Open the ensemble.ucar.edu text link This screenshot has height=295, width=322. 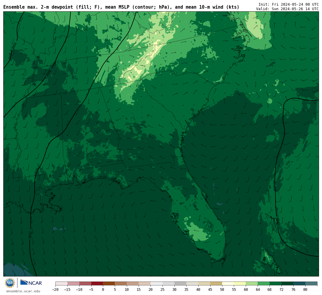pos(23,291)
